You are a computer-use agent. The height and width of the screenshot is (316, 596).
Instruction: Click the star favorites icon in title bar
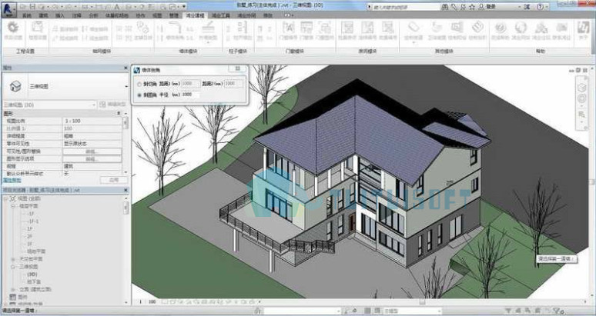[x=472, y=7]
